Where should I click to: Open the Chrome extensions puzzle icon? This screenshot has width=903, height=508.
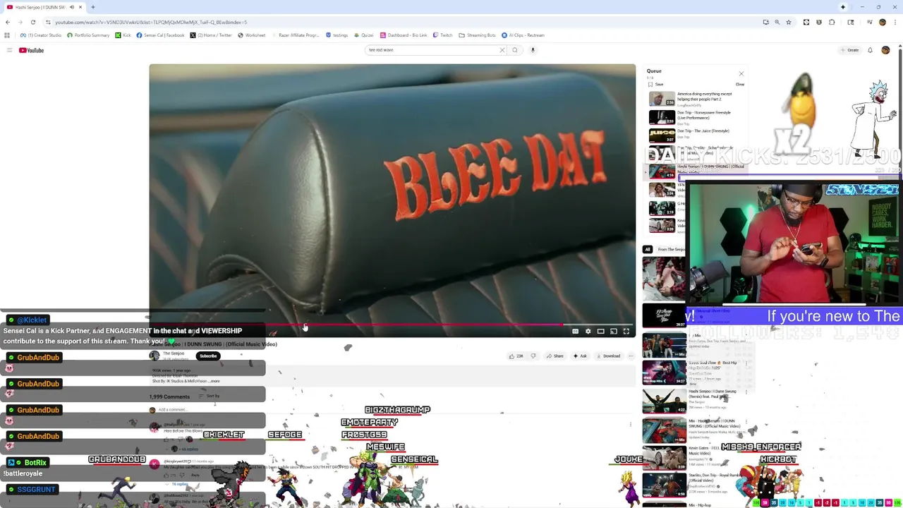tap(832, 22)
